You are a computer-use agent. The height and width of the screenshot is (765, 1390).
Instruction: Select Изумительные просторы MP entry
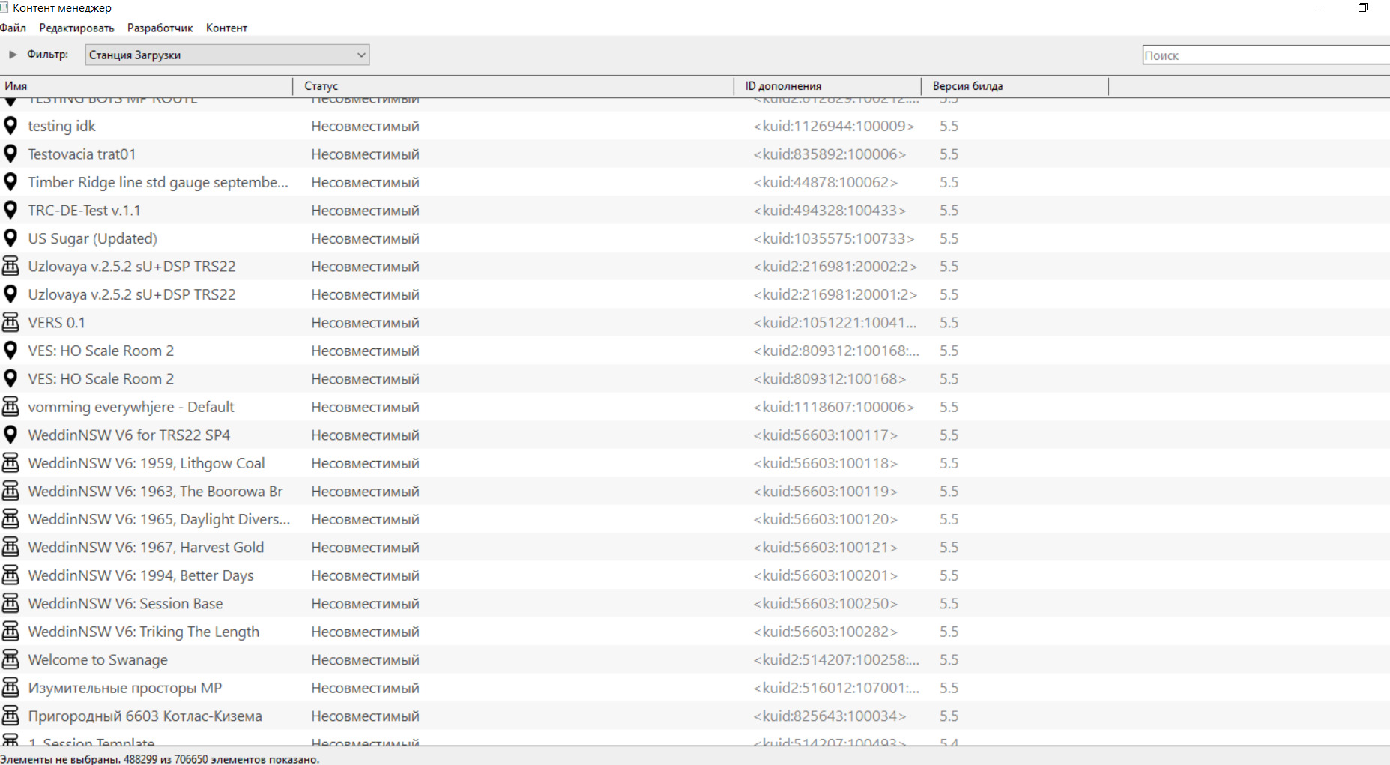(x=125, y=688)
